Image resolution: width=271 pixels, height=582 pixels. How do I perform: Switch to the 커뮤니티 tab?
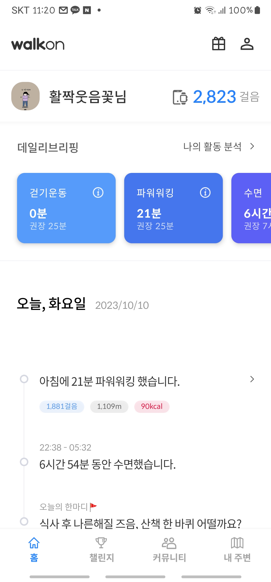coord(169,549)
